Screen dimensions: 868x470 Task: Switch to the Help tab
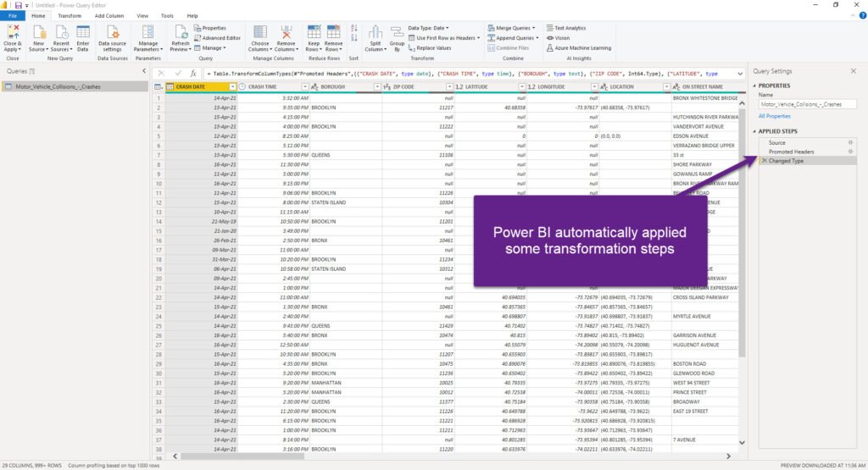pos(192,16)
